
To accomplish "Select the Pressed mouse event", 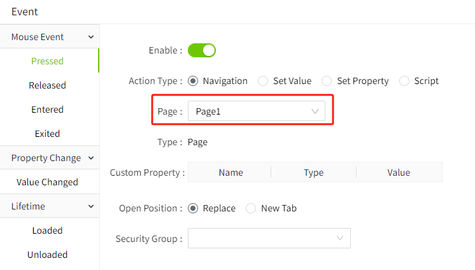I will [x=47, y=61].
